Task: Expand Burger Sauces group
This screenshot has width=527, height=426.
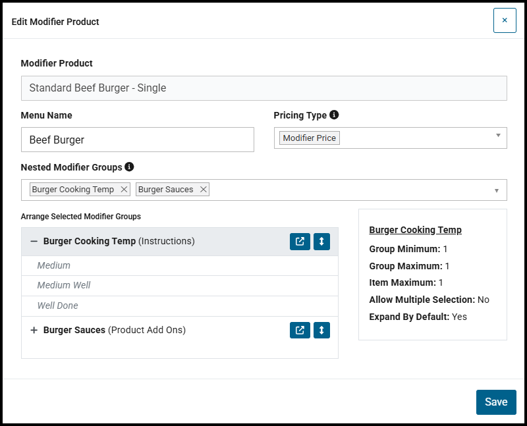Action: (34, 331)
